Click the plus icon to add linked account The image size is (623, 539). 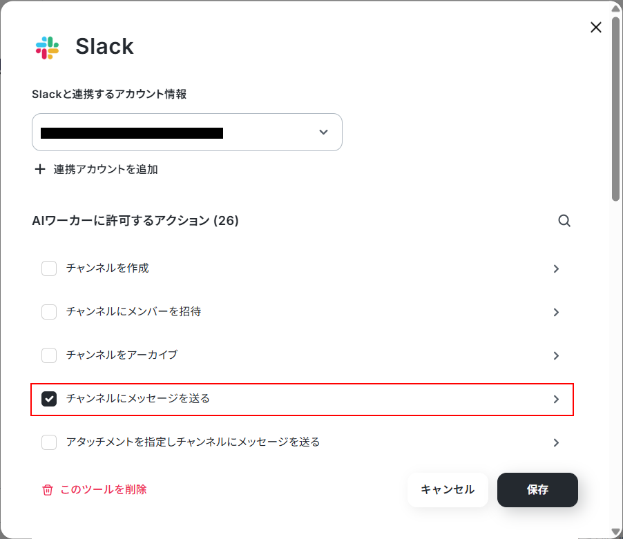(x=40, y=170)
